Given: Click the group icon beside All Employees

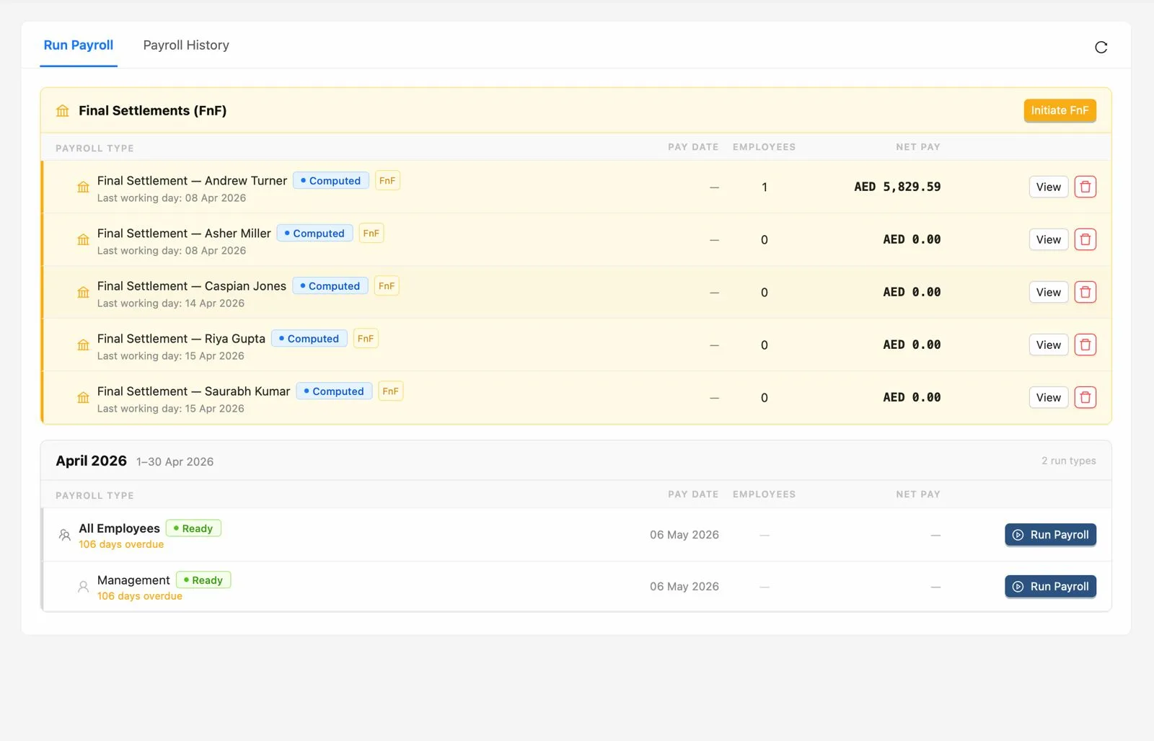Looking at the screenshot, I should click(x=64, y=535).
